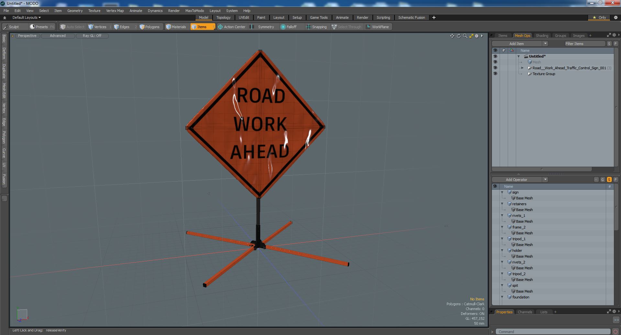
Task: Toggle the Only star option
Action: coord(599,17)
